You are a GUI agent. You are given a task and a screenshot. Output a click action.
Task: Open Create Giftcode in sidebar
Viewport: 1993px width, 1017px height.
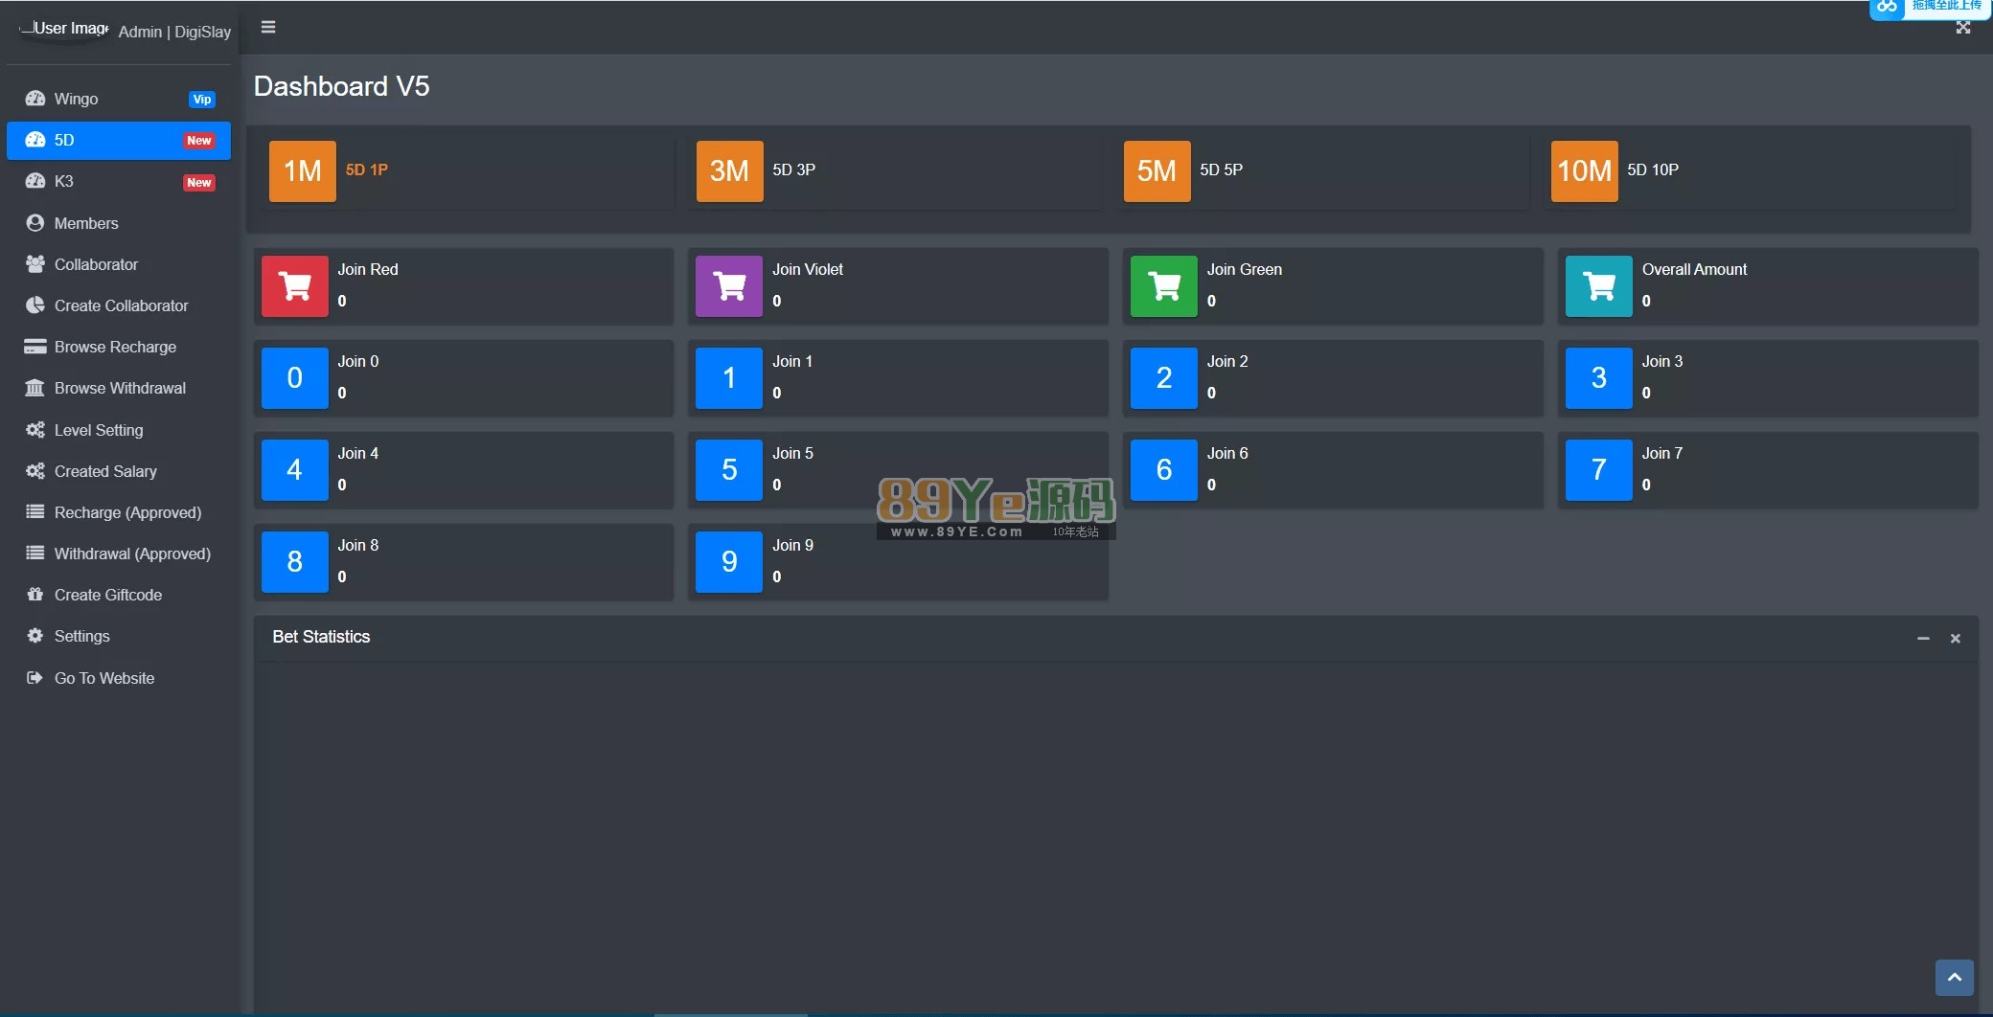tap(107, 595)
